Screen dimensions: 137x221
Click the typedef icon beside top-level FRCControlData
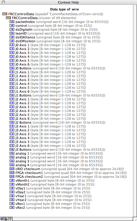[x=5, y=14]
